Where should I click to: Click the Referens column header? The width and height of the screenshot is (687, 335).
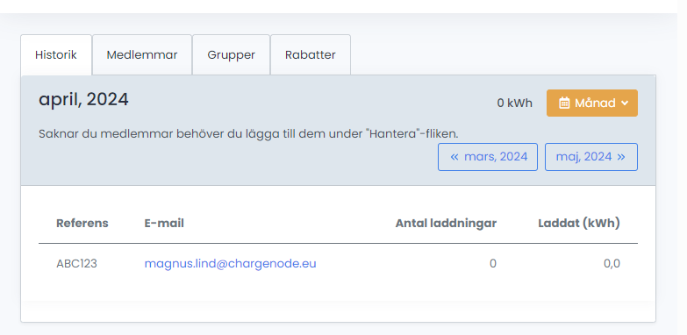[x=82, y=224]
